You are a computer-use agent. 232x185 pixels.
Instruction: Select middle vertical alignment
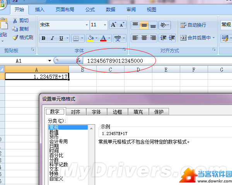[144, 25]
